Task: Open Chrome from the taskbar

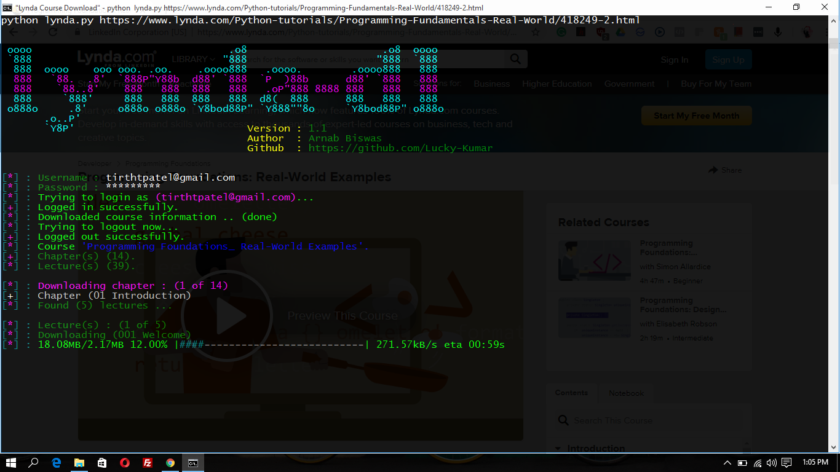Action: [x=170, y=463]
